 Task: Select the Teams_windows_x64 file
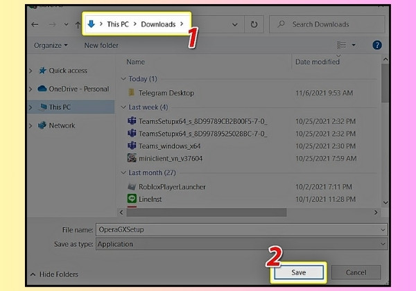(x=170, y=146)
